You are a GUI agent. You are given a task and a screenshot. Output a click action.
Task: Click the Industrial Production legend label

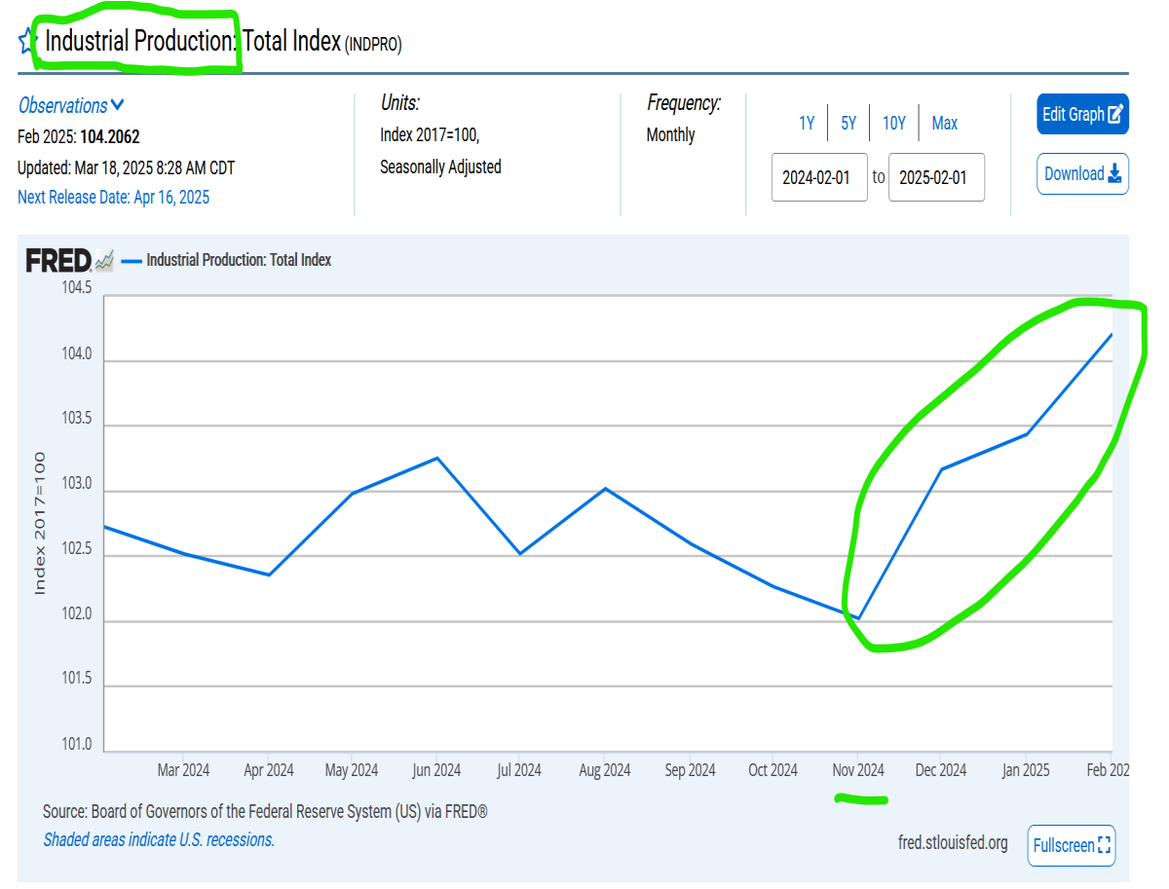(239, 260)
